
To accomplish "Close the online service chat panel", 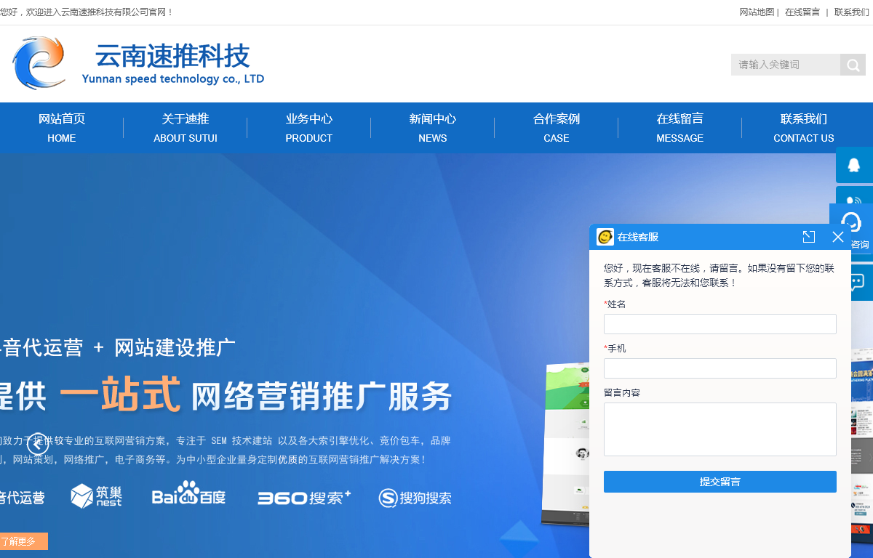I will (838, 237).
